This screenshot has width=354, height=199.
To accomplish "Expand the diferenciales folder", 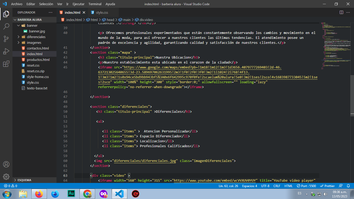I will pos(34,37).
